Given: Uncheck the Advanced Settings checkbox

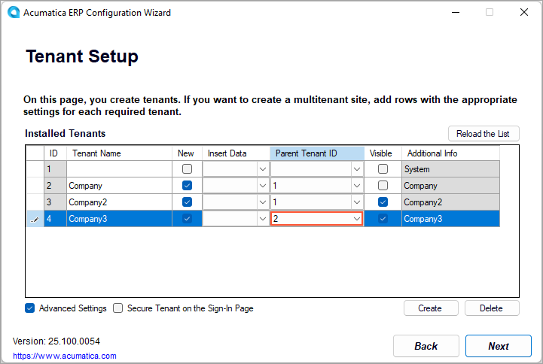Looking at the screenshot, I should (30, 308).
